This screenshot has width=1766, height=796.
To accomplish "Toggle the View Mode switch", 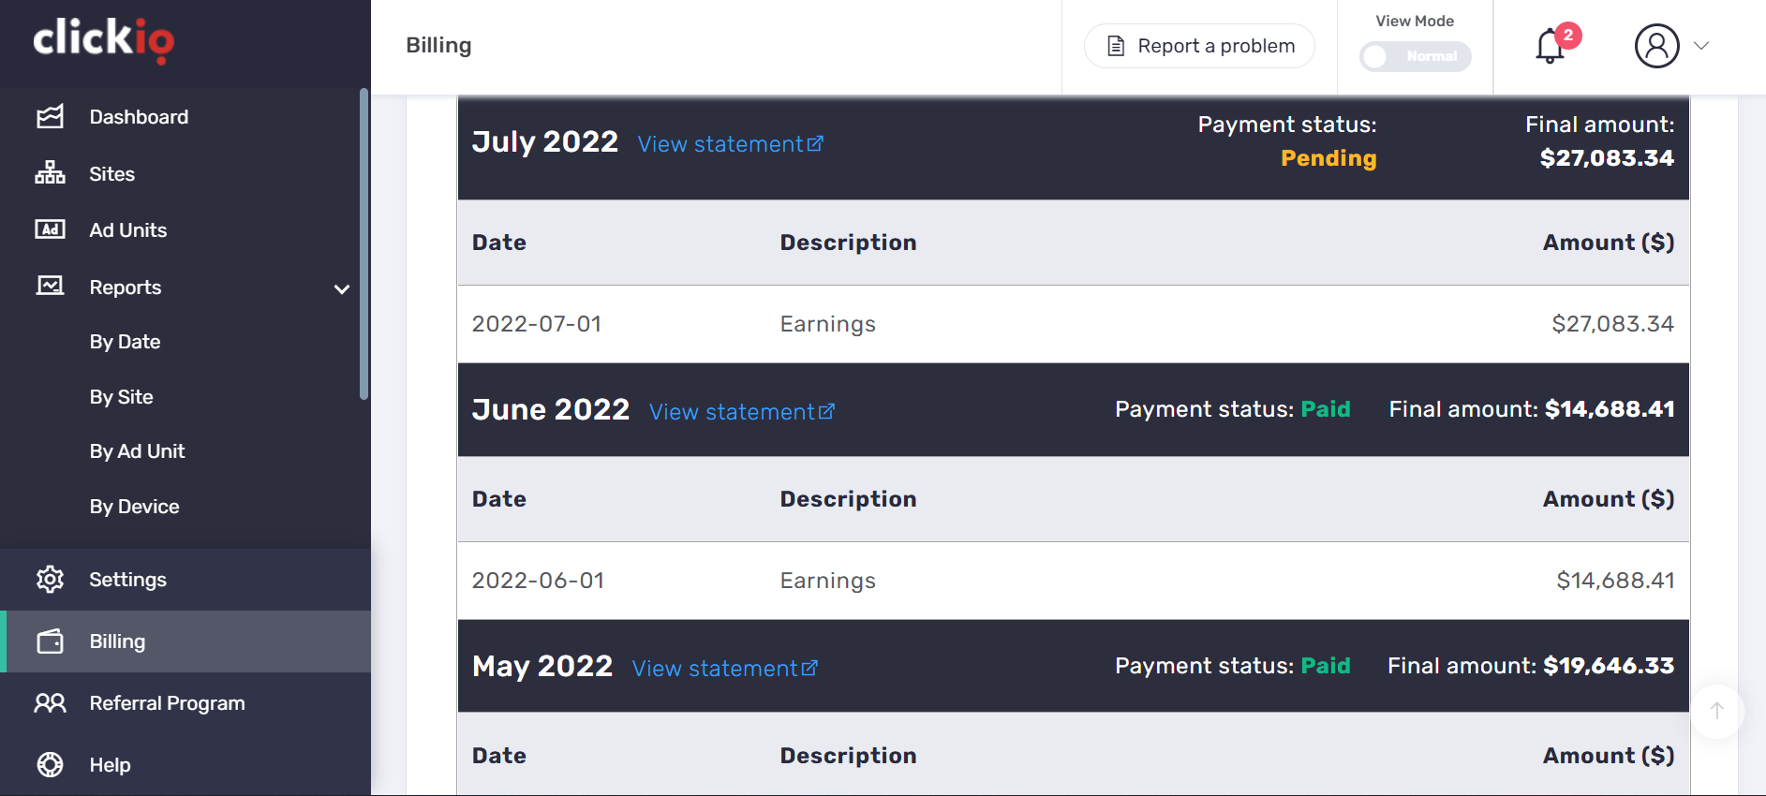I will [1415, 56].
